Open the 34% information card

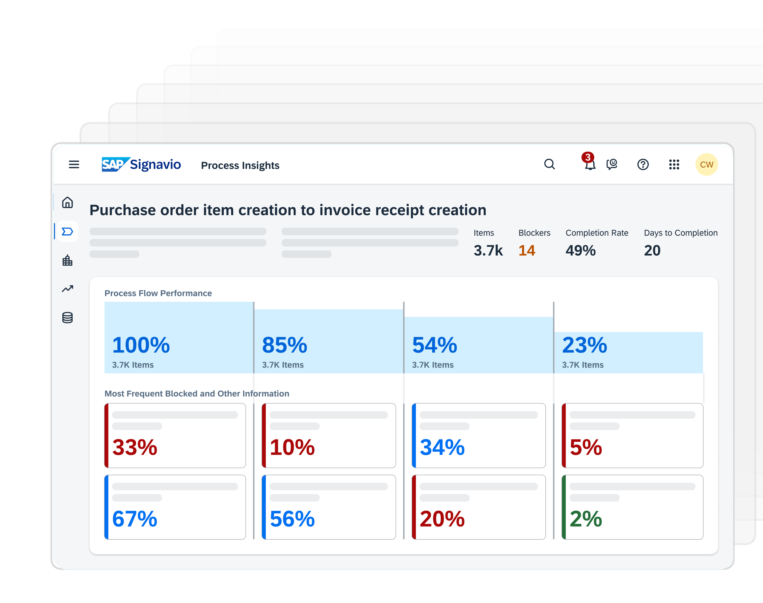(x=479, y=436)
